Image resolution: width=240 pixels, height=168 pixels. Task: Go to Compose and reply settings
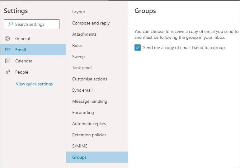(91, 23)
